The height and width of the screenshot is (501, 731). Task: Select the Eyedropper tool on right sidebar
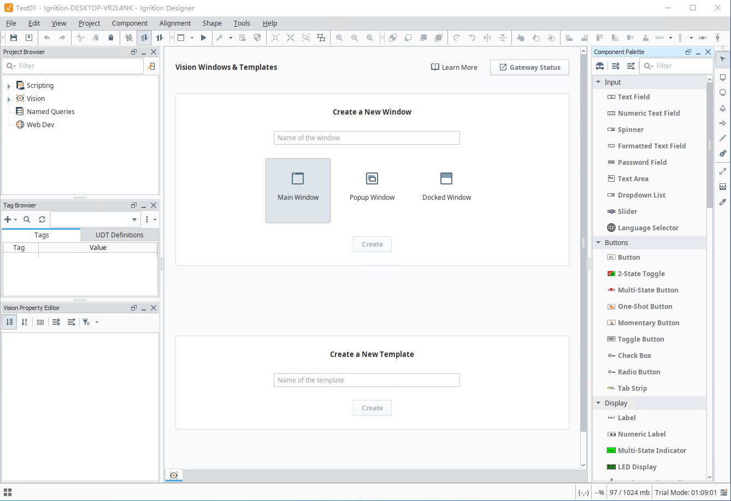point(723,202)
